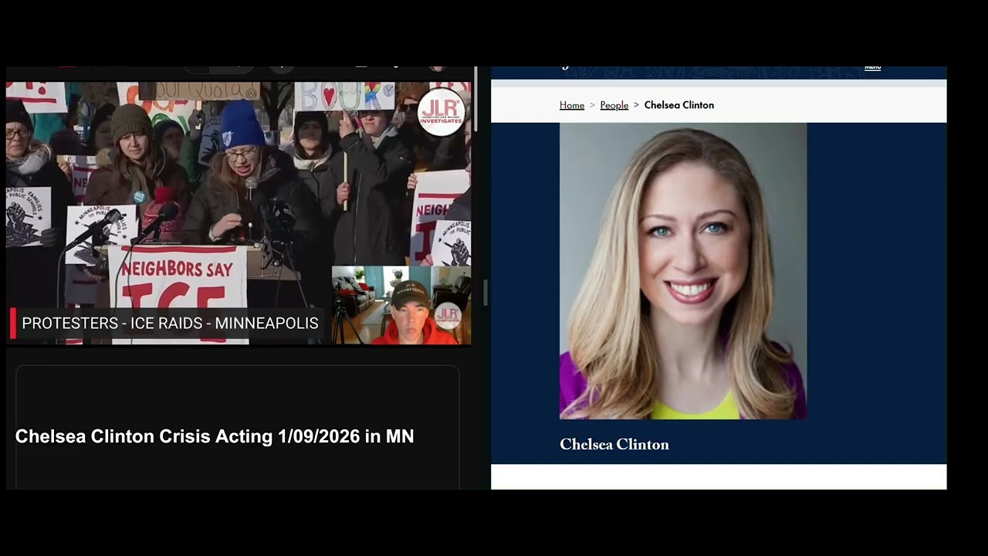Click the Protesters - Ice Raids - Minneapolis banner

pos(167,323)
